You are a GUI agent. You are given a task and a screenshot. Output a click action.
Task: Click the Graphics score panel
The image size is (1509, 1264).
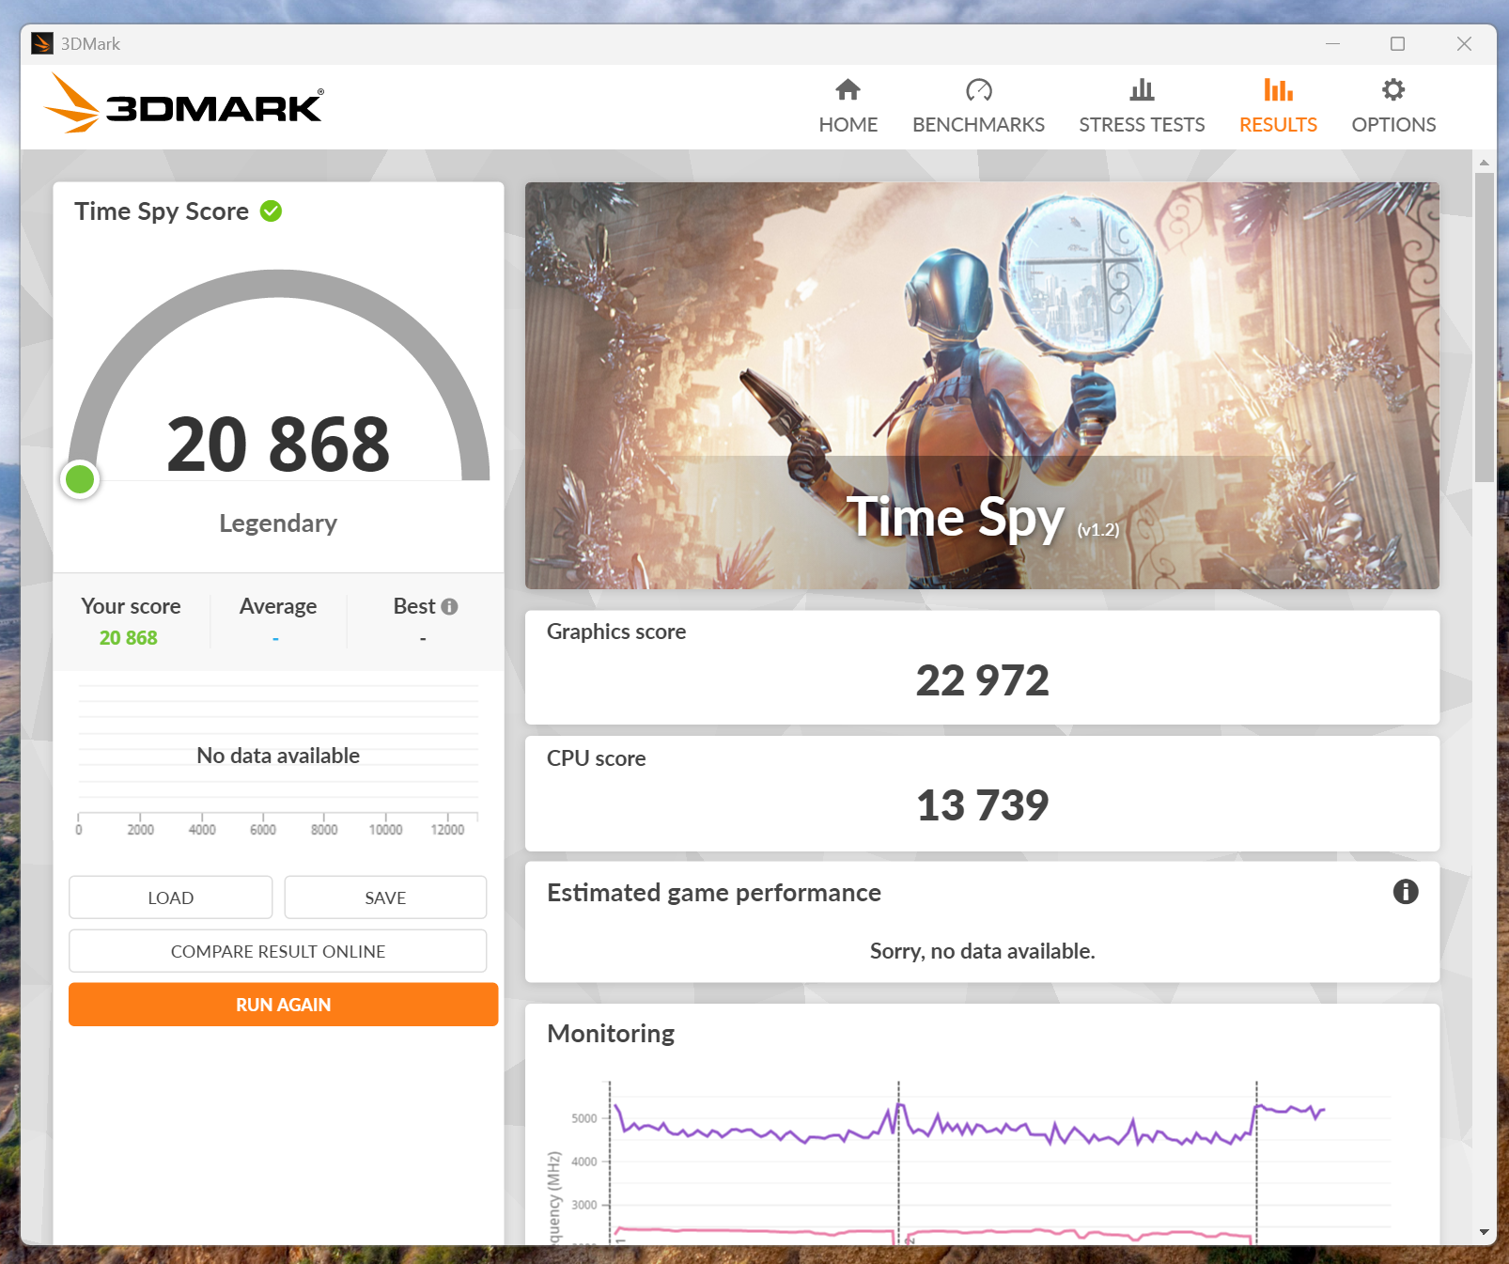pos(982,667)
